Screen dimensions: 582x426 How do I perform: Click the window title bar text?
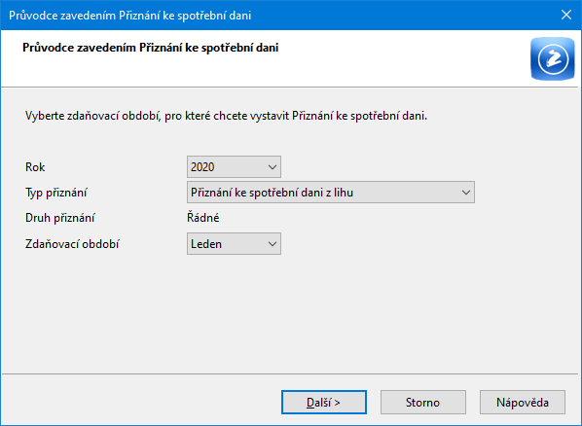(x=129, y=16)
